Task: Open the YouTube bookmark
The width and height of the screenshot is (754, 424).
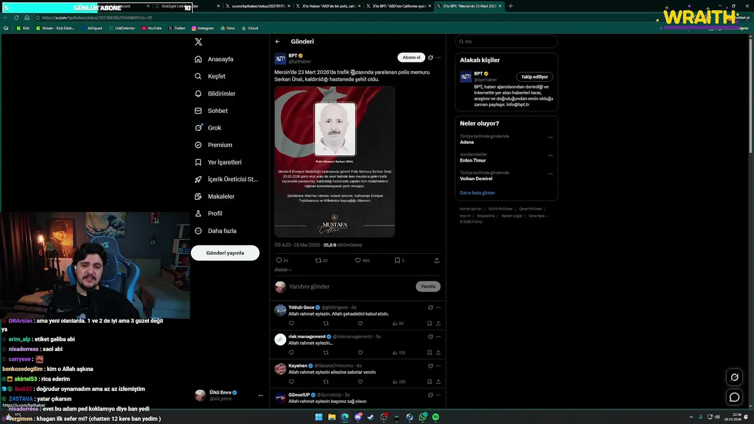Action: coord(151,28)
